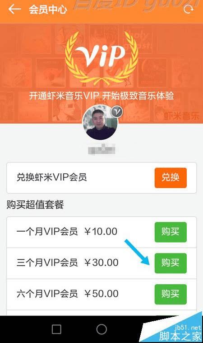The width and height of the screenshot is (203, 343).
Task: Tap the 开通虾米音乐VIP banner text
Action: pos(101,96)
